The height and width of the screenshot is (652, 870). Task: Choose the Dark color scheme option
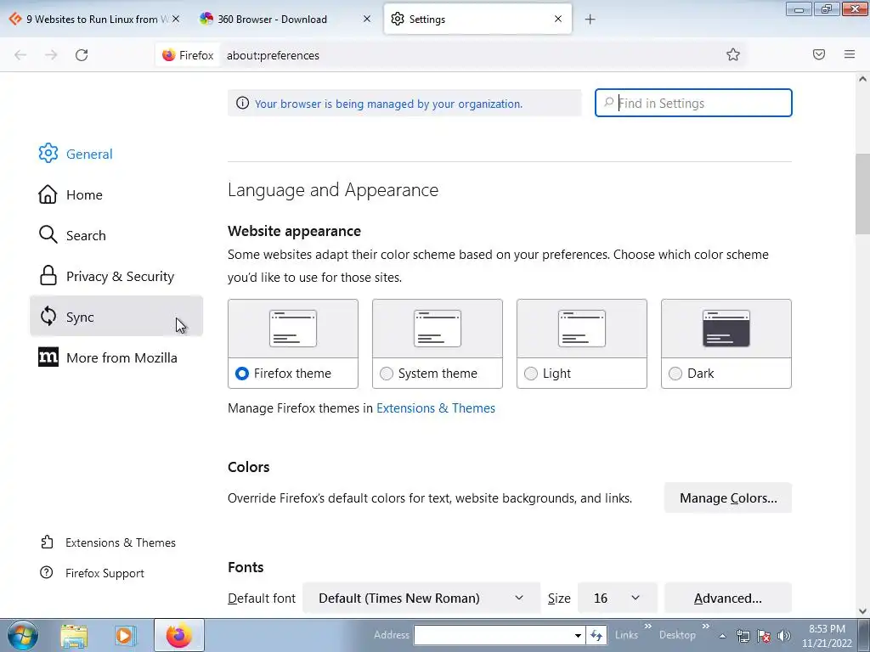pyautogui.click(x=675, y=374)
